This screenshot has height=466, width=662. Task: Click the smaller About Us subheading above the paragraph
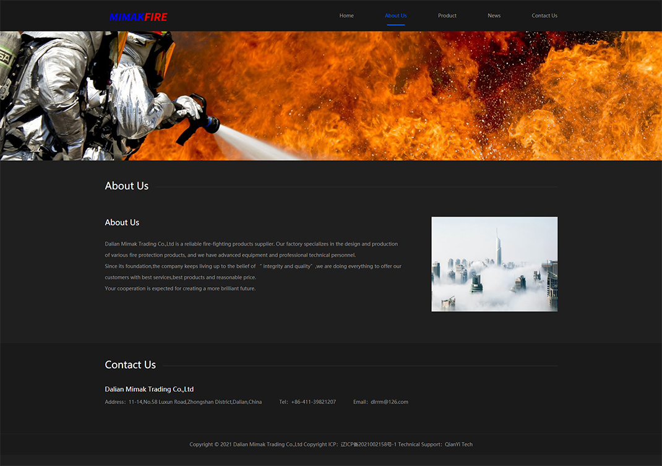(122, 222)
